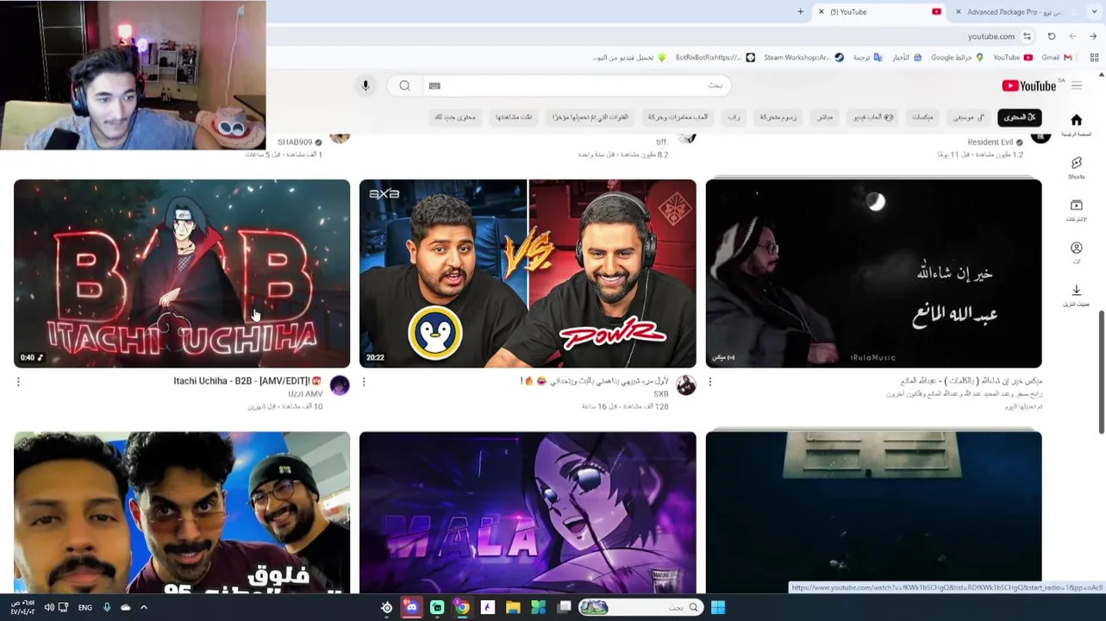1106x621 pixels.
Task: Open more options for the iRulaMusic mix
Action: tap(710, 381)
